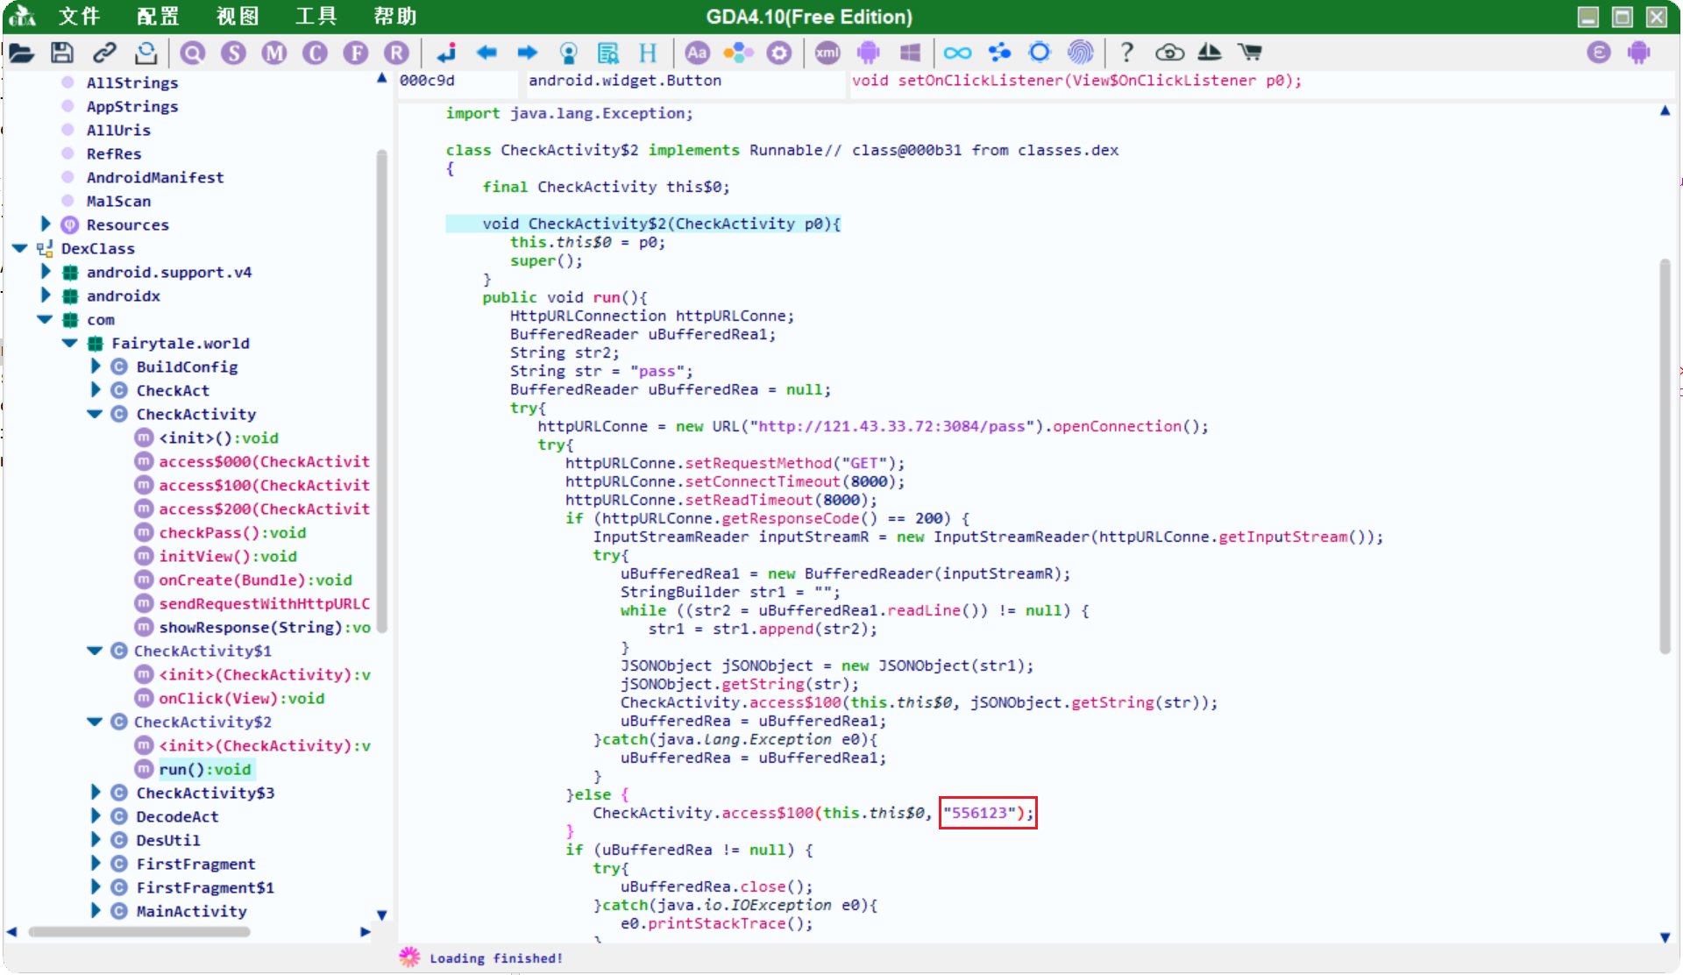Click the blue forward arrow icon
Image resolution: width=1683 pixels, height=975 pixels.
527,53
